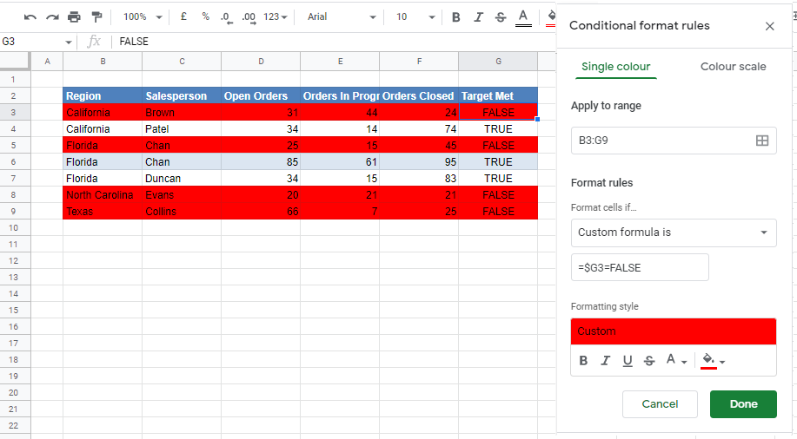Expand the Arial font dropdown

click(x=342, y=17)
